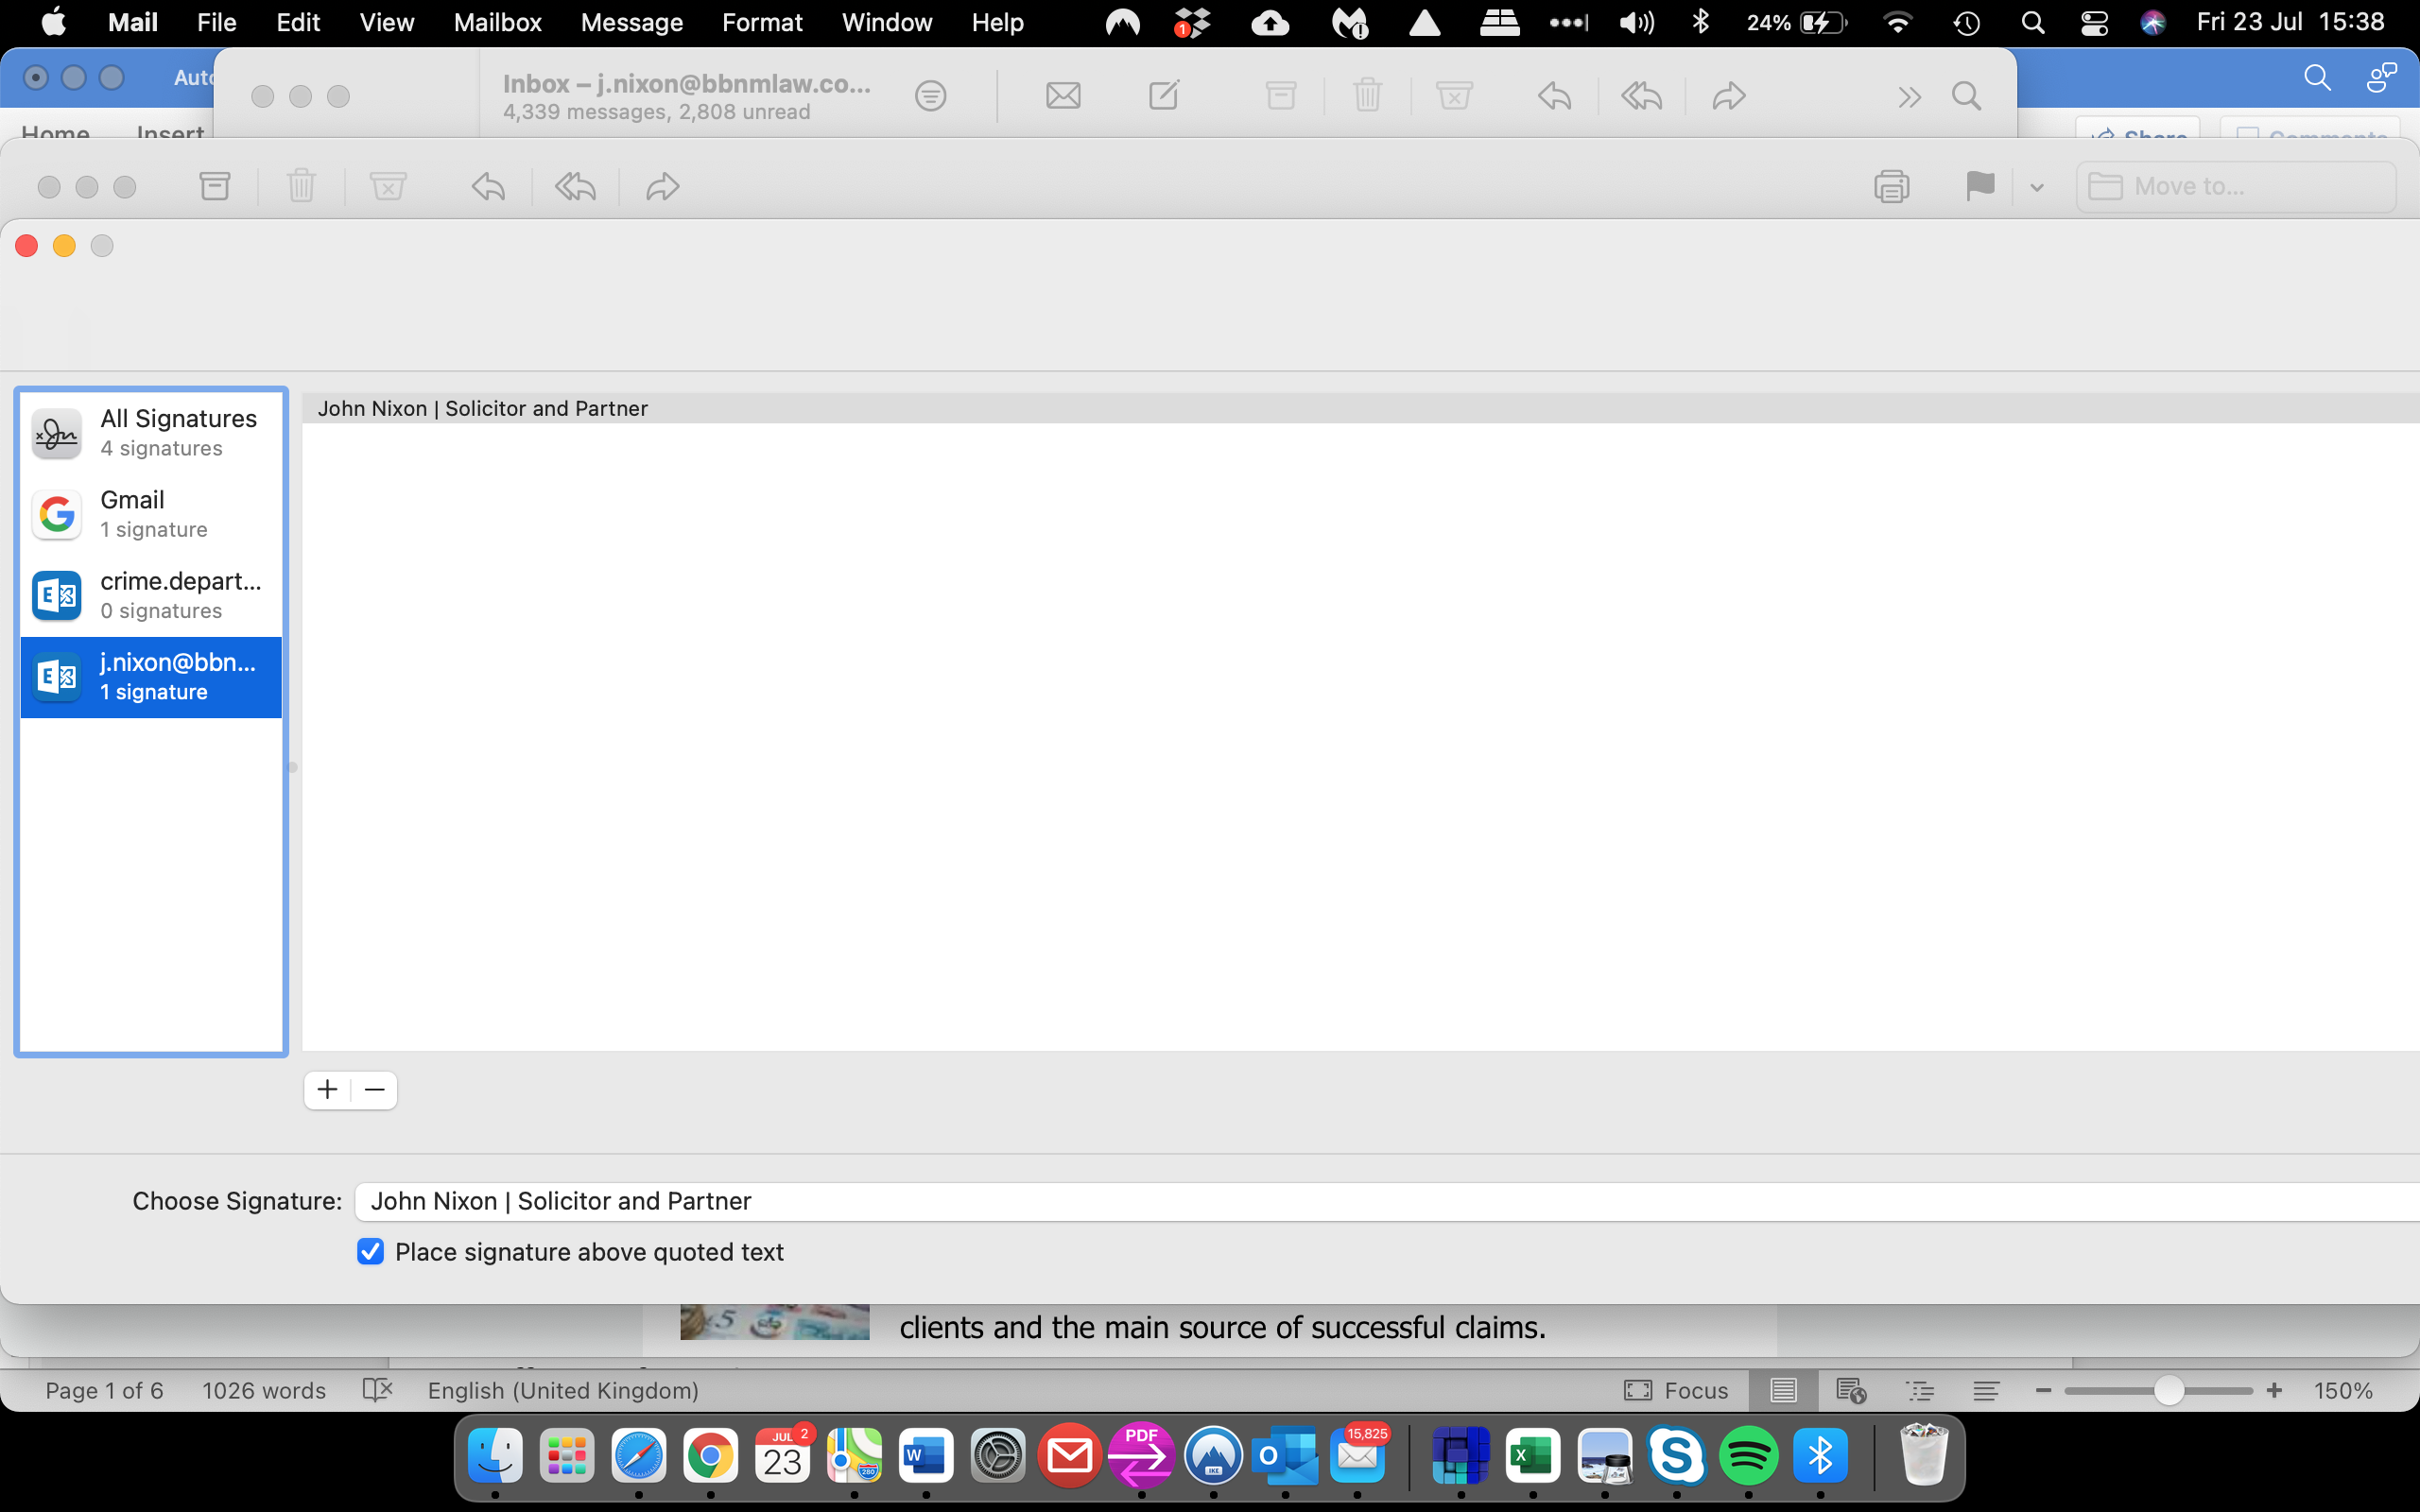
Task: Click the Junk mail icon in toolbar
Action: point(388,186)
